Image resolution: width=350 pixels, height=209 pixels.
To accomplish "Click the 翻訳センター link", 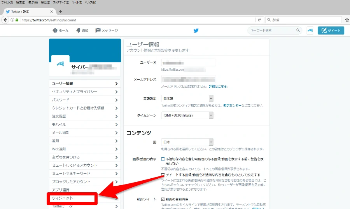I will coord(233,105).
